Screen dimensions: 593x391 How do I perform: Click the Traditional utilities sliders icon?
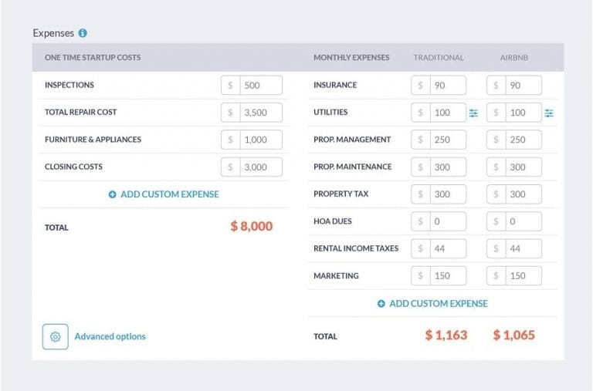(x=473, y=113)
